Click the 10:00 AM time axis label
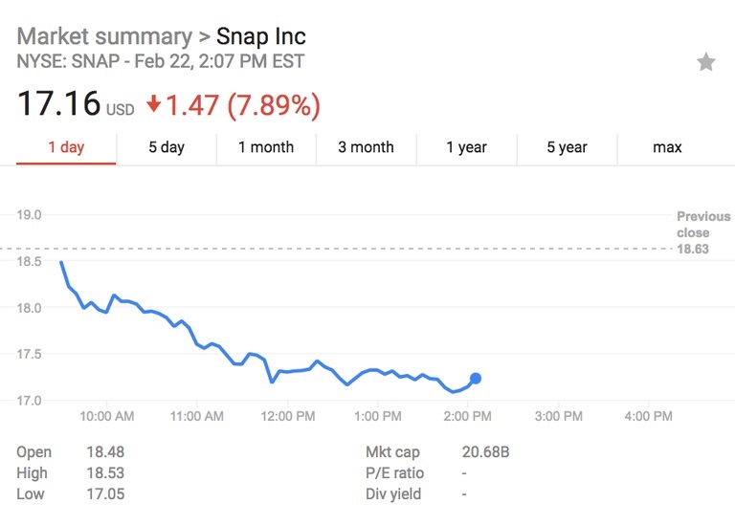The width and height of the screenshot is (735, 525). pyautogui.click(x=106, y=416)
